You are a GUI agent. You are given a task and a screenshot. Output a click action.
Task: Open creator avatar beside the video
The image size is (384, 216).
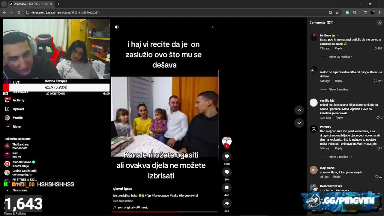tap(227, 141)
